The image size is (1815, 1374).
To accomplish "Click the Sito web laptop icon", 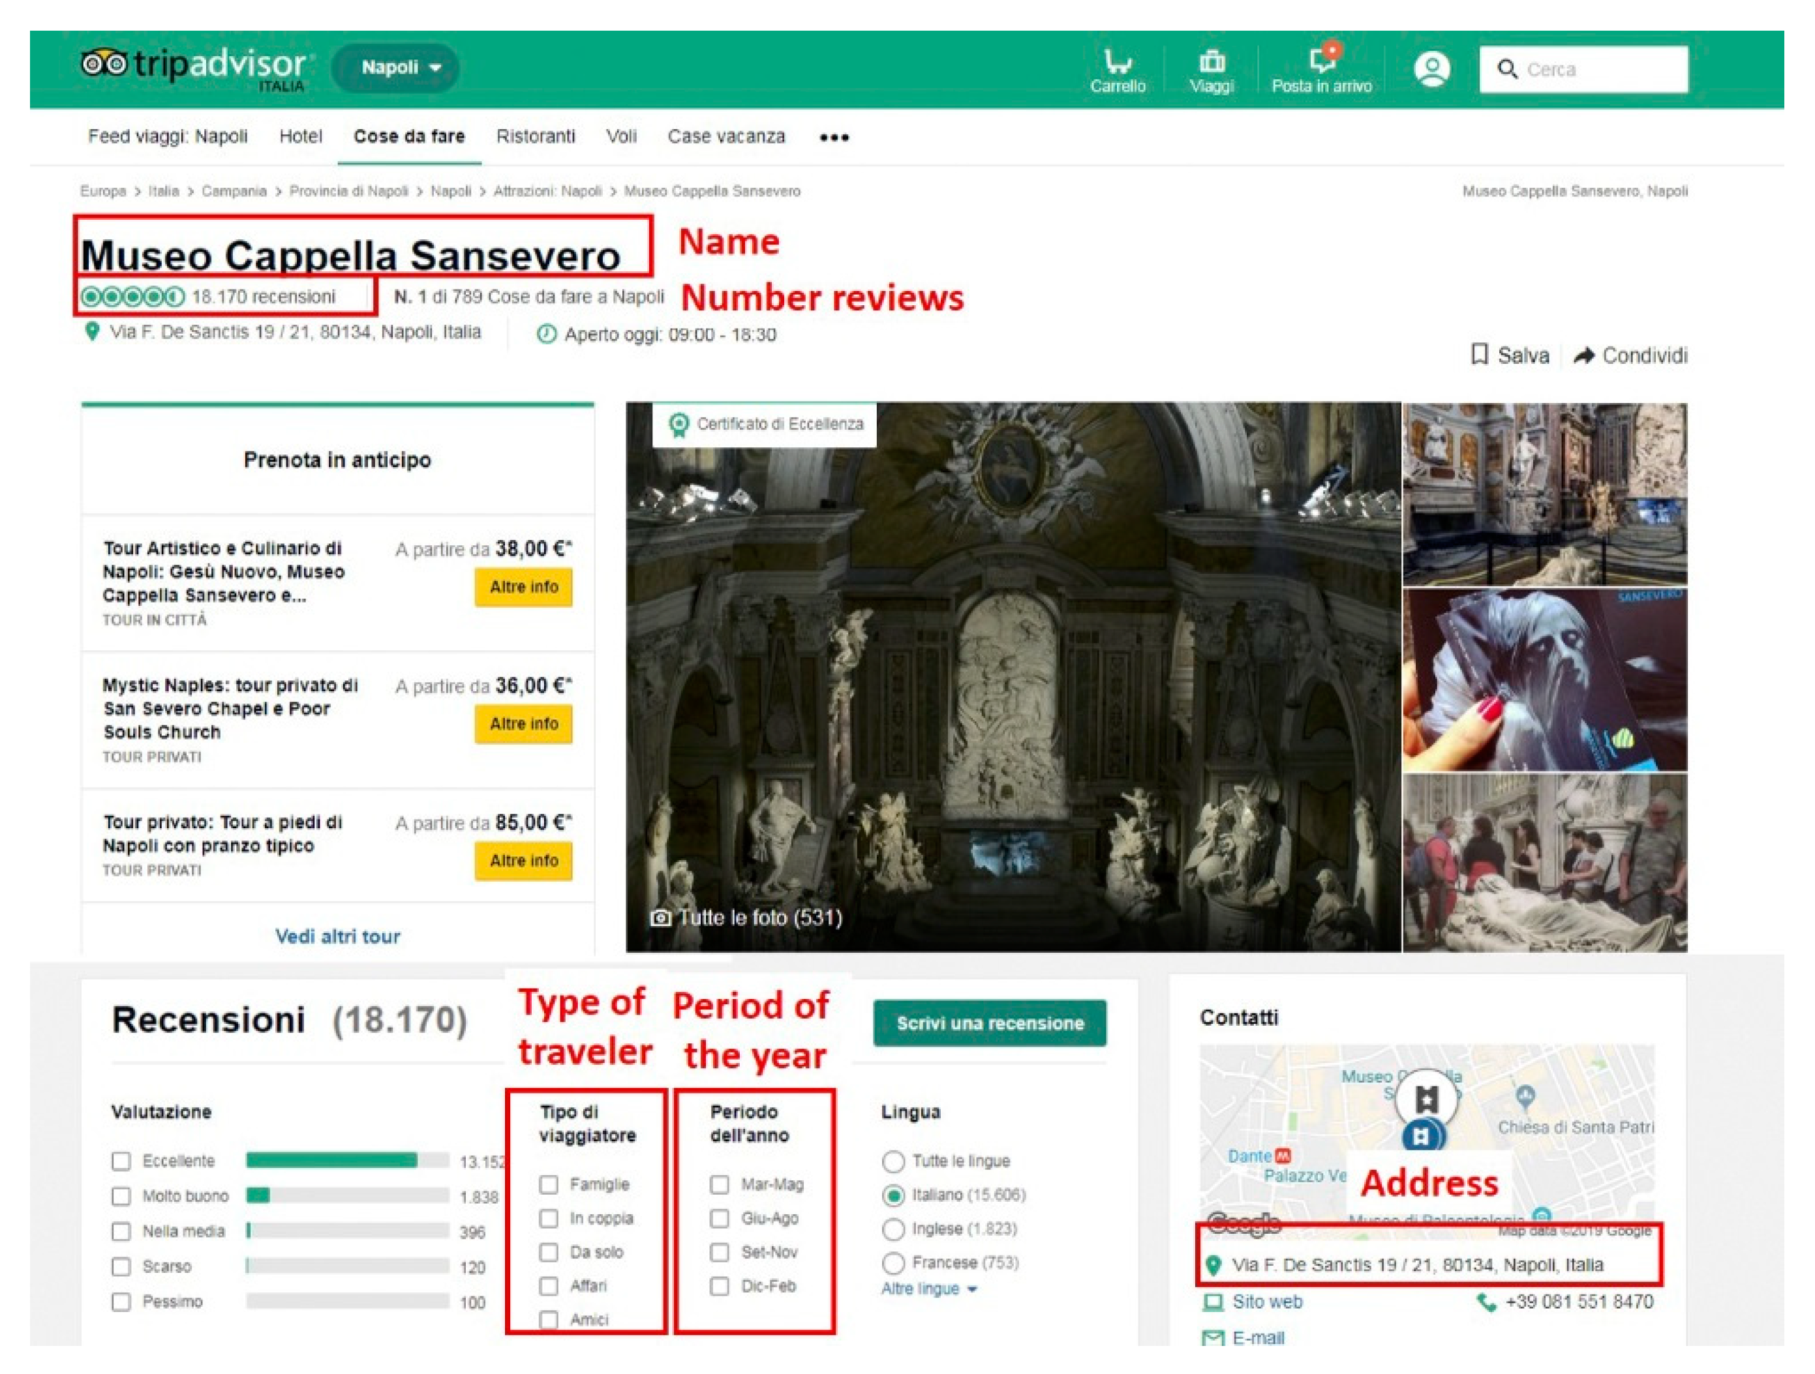I will pos(1213,1302).
